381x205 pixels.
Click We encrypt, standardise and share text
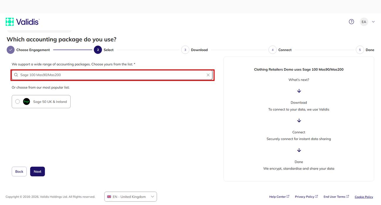[299, 168]
